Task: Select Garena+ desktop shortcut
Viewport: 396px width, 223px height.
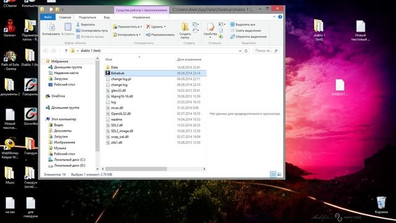Action: tap(10, 28)
